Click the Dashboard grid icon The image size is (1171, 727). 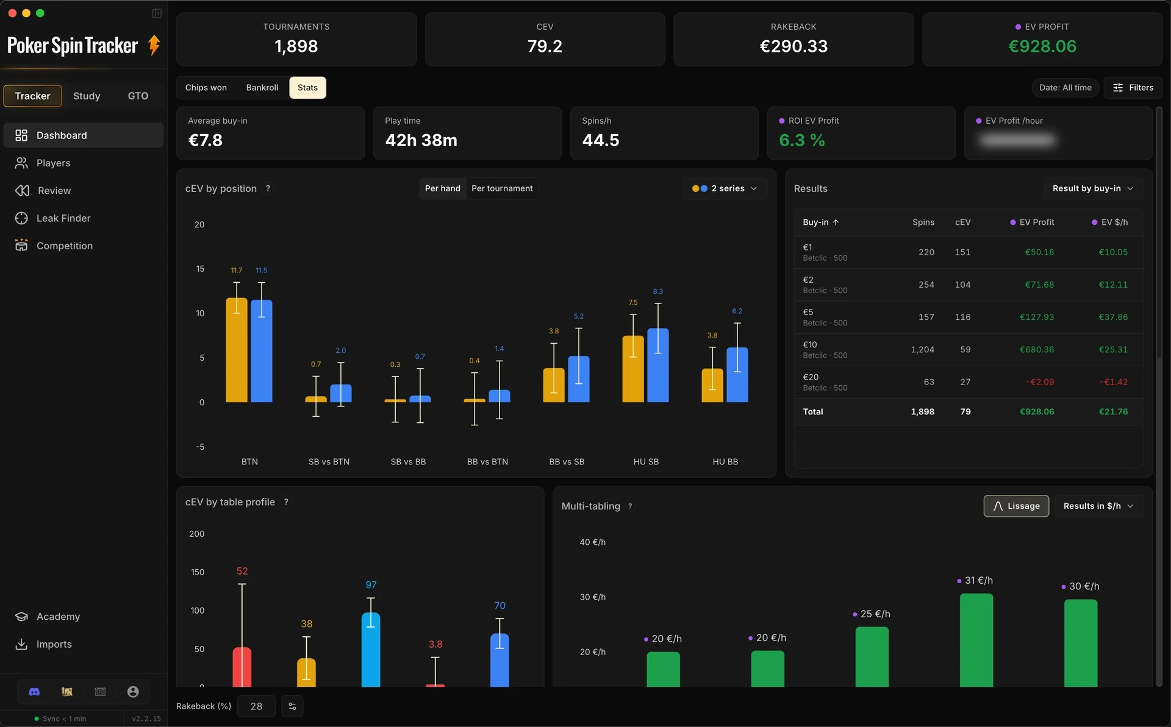(21, 135)
